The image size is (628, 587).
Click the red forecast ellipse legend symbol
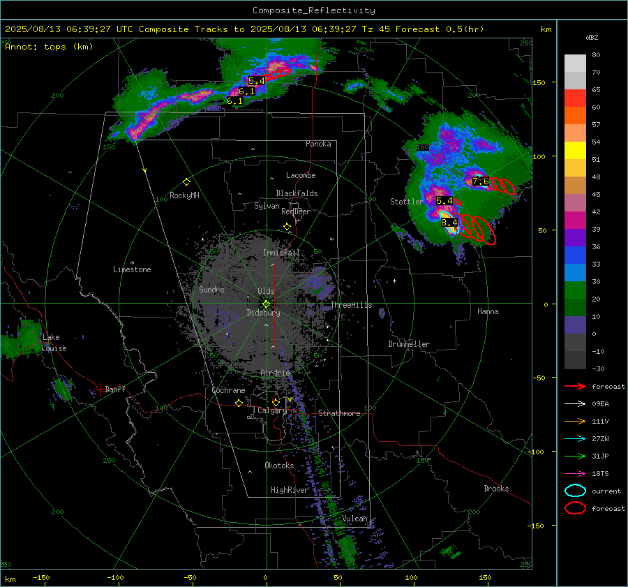575,508
